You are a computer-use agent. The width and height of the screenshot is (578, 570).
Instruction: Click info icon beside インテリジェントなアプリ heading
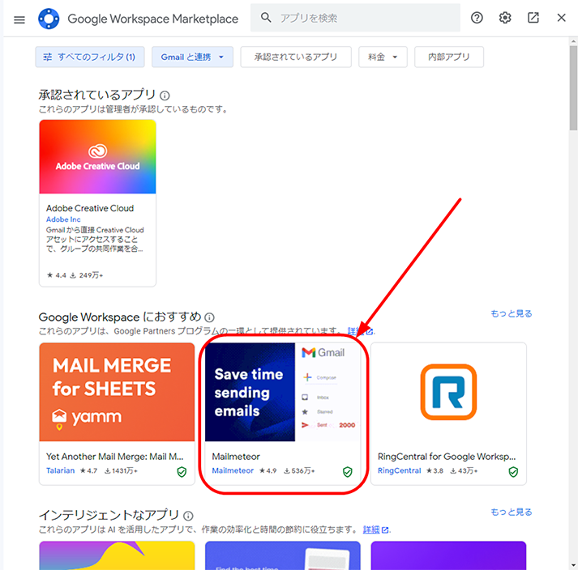188,516
